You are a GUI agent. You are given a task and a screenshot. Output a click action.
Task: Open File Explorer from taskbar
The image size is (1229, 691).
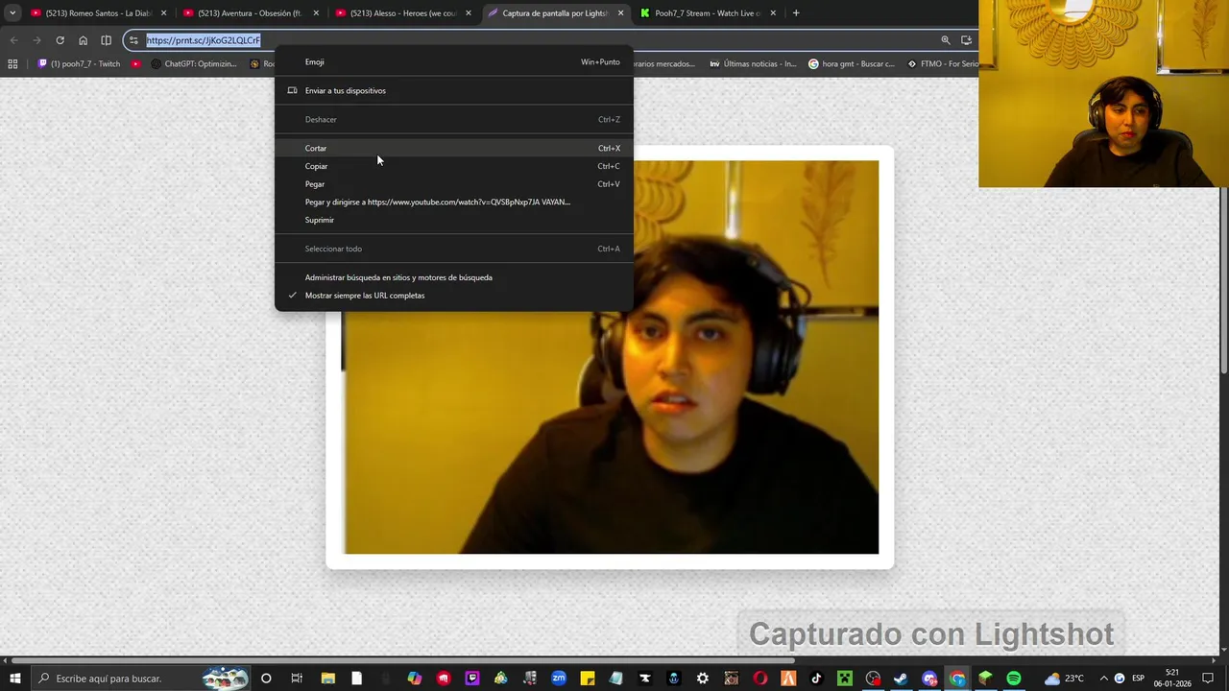click(327, 679)
